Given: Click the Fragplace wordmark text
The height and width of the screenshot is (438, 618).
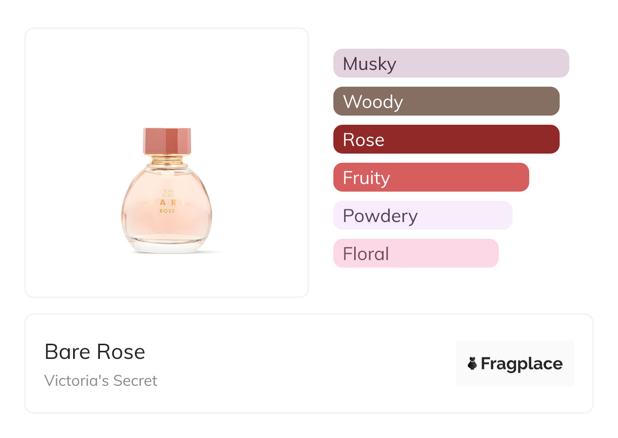Looking at the screenshot, I should [522, 363].
